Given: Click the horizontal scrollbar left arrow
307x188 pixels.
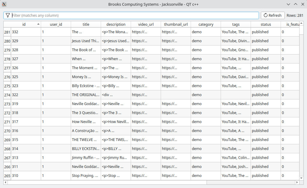Looking at the screenshot, I should coord(6,182).
